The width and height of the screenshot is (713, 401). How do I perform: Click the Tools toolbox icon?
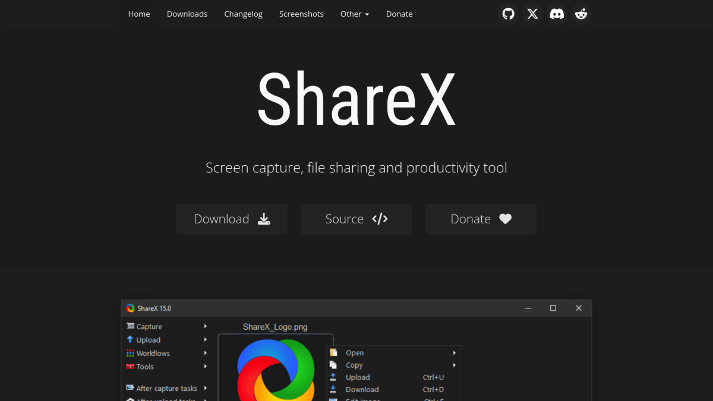coord(130,367)
